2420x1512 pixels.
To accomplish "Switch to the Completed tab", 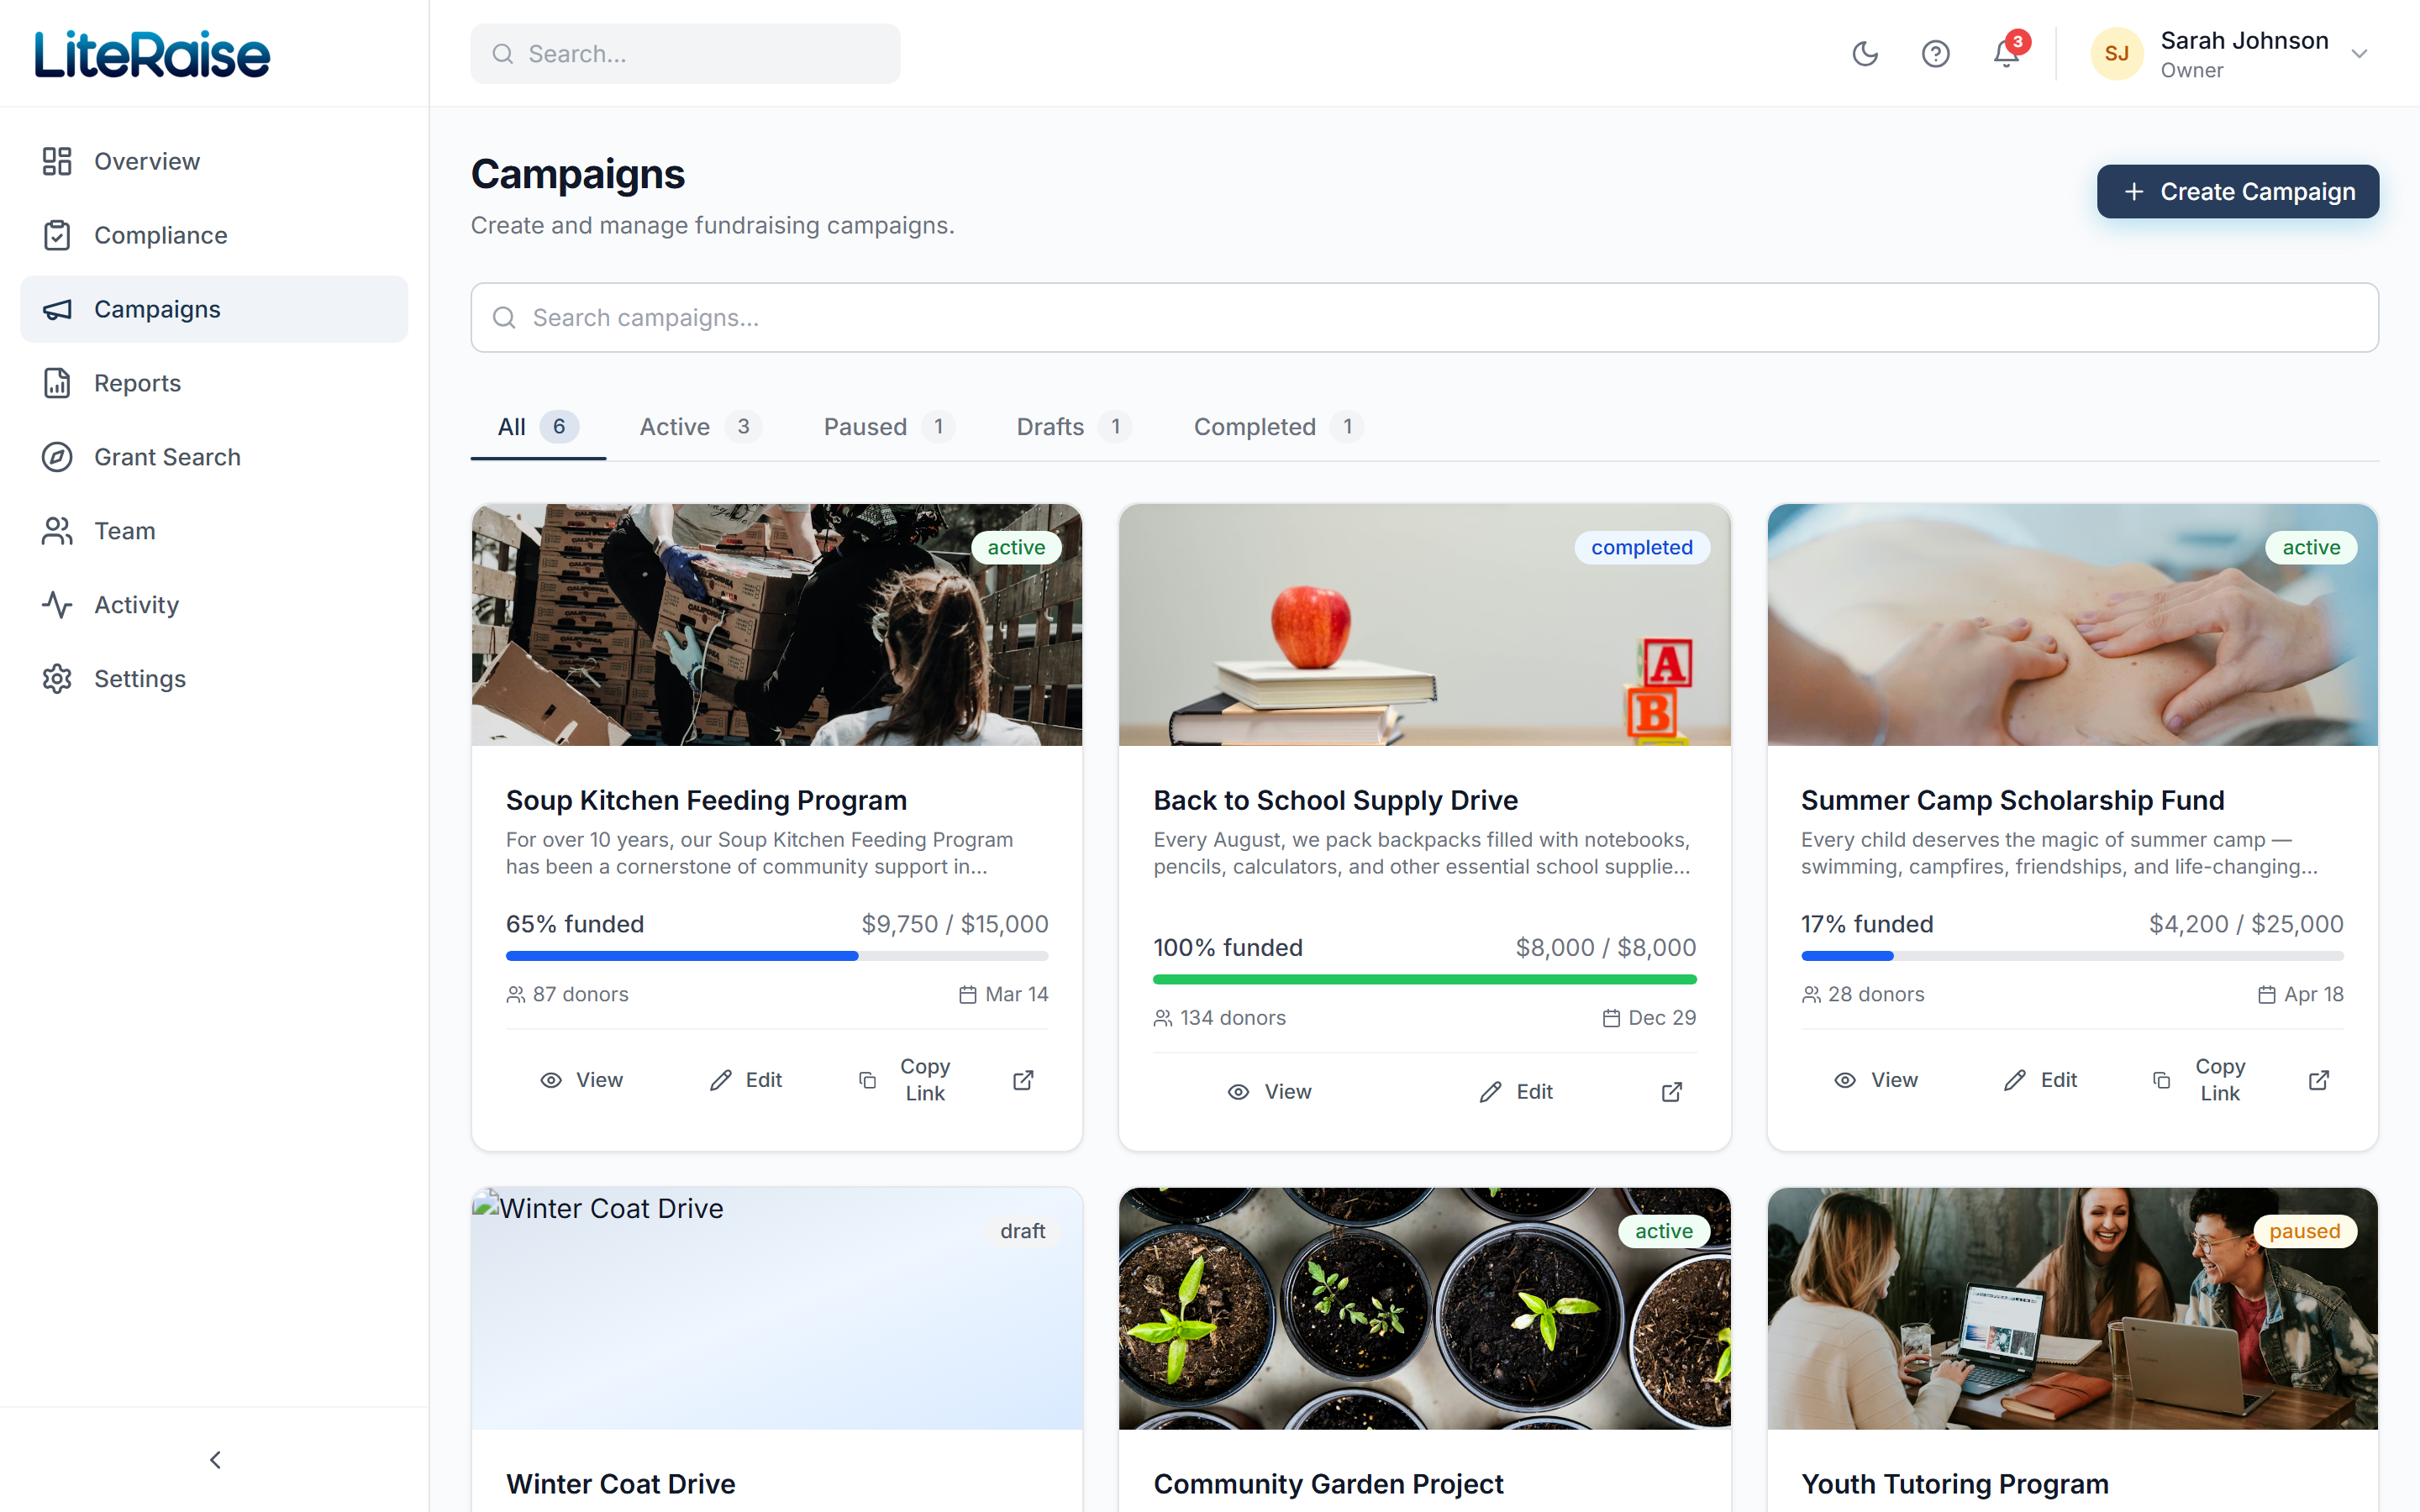I will (1278, 427).
